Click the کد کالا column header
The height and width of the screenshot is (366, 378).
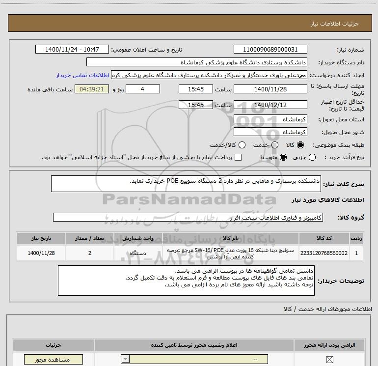pos(324,238)
